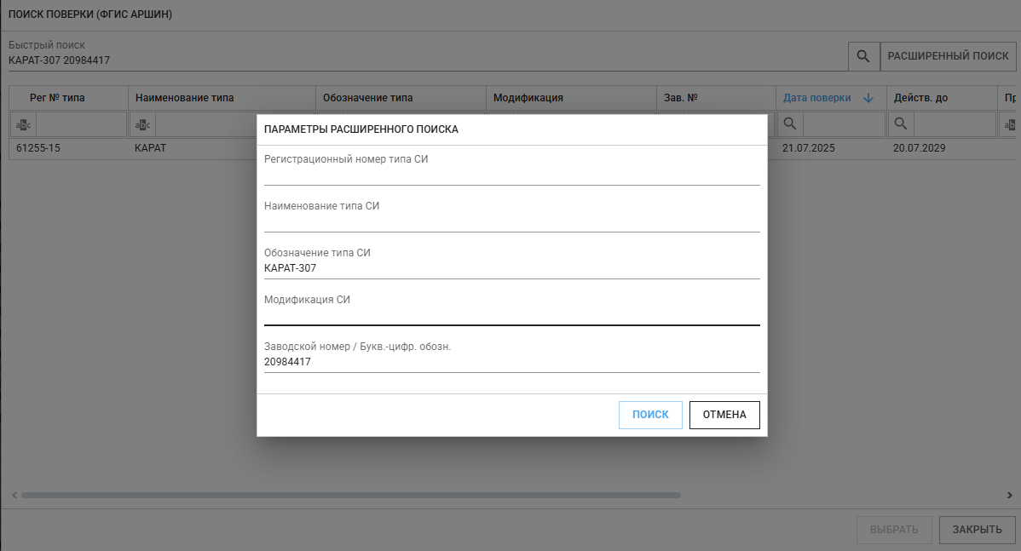Click the horizontal scrollbar of results table
1021x551 pixels.
tap(350, 495)
